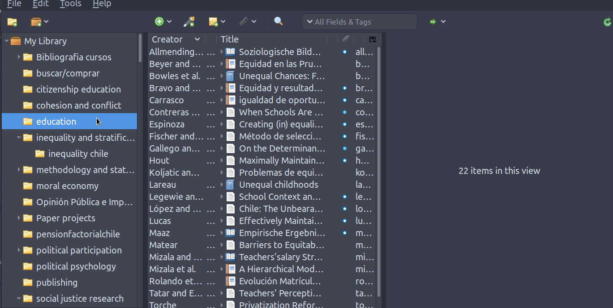Click the magic wand Add by Identifier icon

[189, 21]
